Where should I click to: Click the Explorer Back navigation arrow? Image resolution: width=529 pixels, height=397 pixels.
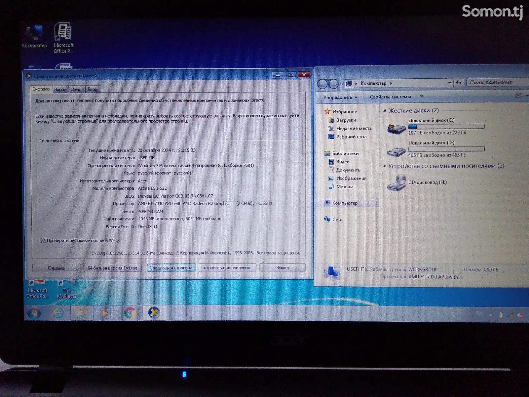tap(322, 84)
